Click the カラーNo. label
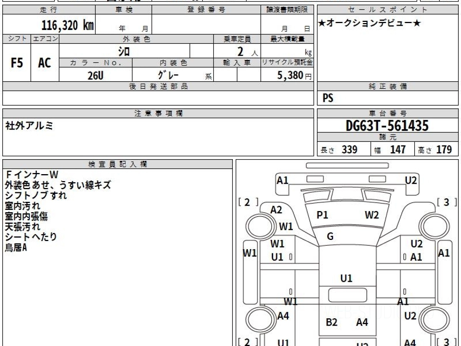This screenshot has height=346, width=461. [x=96, y=63]
